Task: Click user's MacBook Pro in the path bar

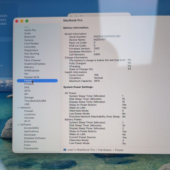Action: 81,150
